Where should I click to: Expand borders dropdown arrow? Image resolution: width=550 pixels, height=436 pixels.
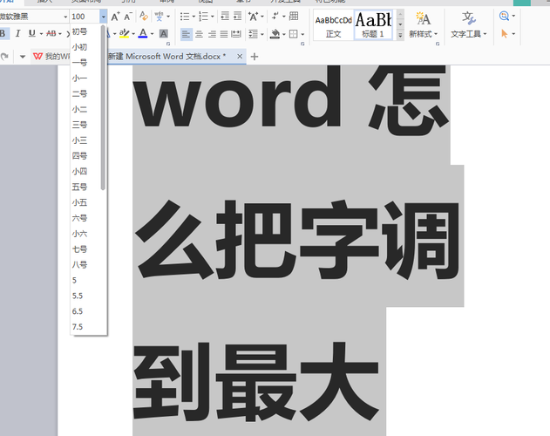coord(302,34)
